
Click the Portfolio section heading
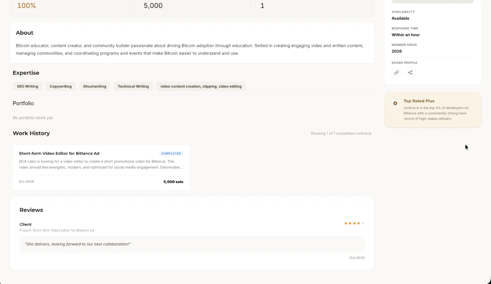[23, 103]
